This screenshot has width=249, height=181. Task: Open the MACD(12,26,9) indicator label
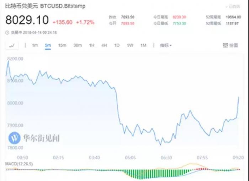tap(18, 164)
